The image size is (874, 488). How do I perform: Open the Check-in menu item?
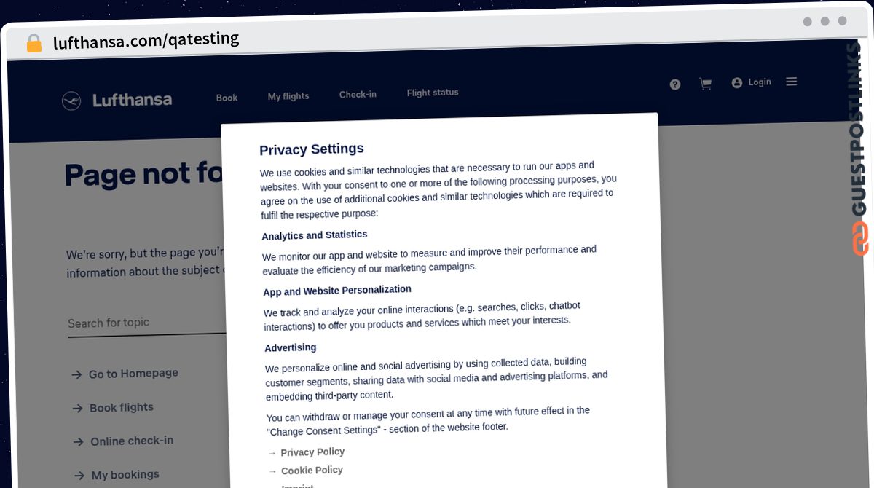[x=358, y=95]
